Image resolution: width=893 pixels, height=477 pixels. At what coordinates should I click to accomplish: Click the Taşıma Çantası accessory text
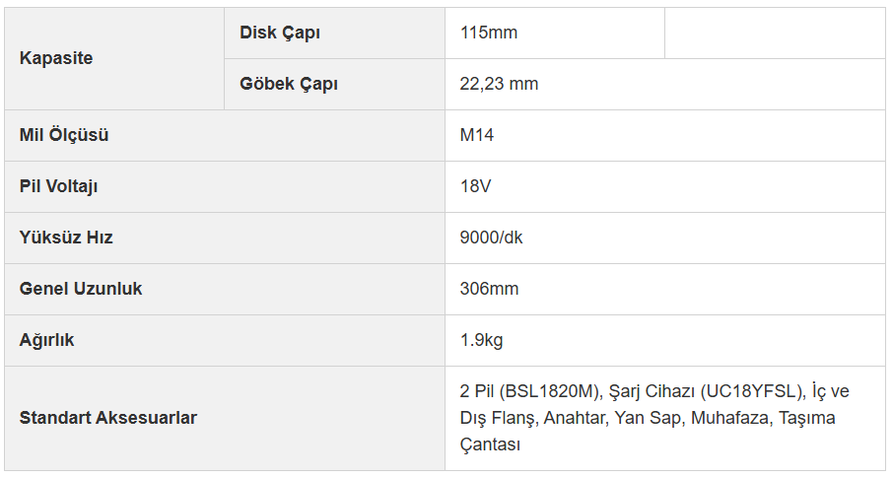tap(648, 431)
